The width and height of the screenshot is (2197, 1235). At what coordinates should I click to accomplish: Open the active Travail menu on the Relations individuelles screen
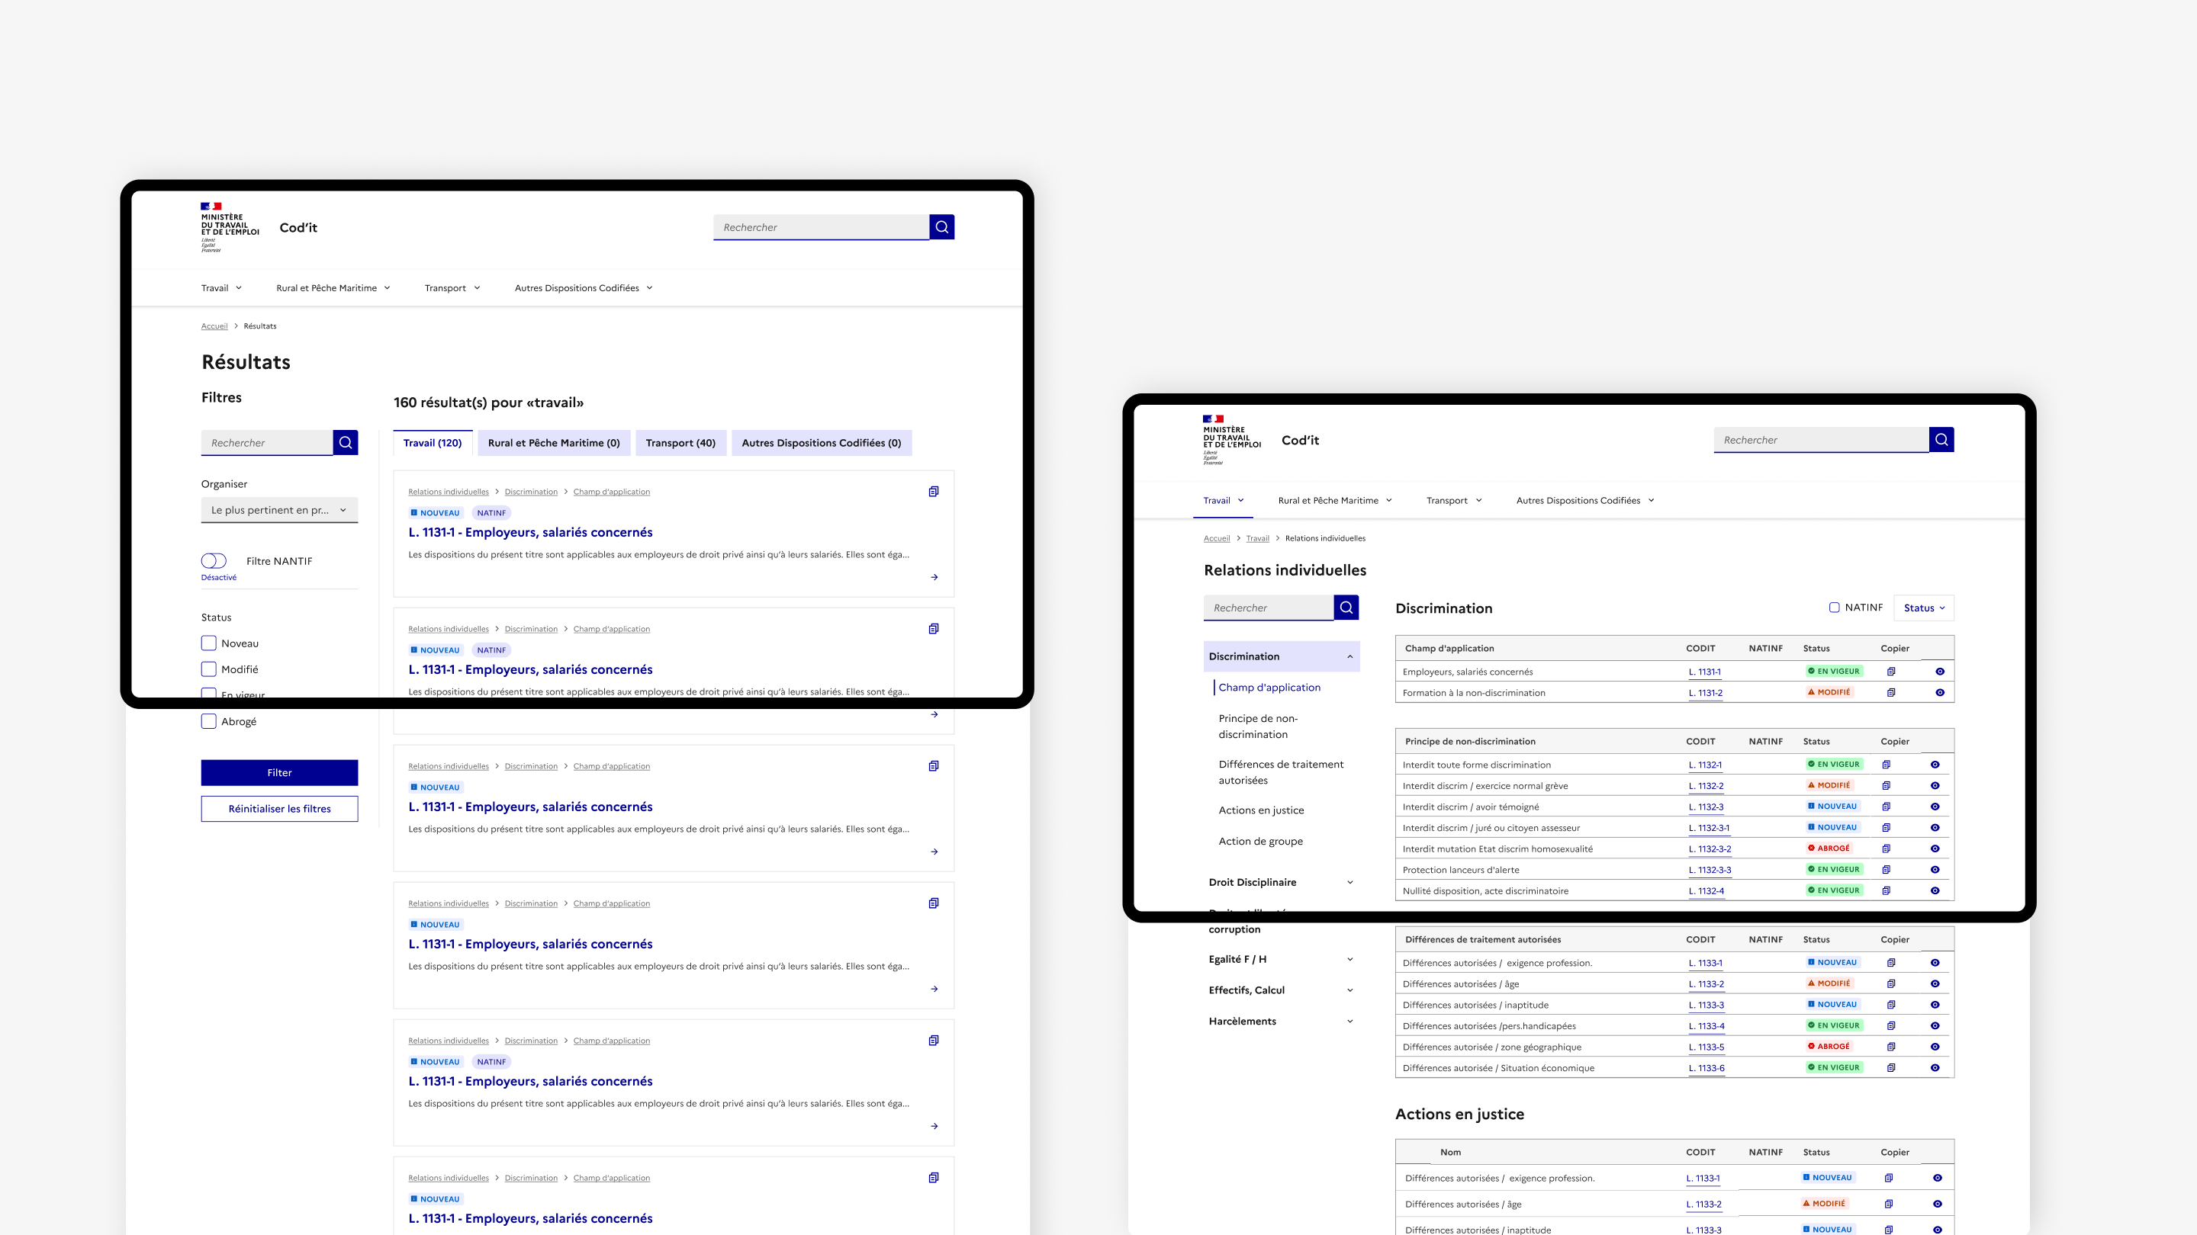pos(1223,500)
